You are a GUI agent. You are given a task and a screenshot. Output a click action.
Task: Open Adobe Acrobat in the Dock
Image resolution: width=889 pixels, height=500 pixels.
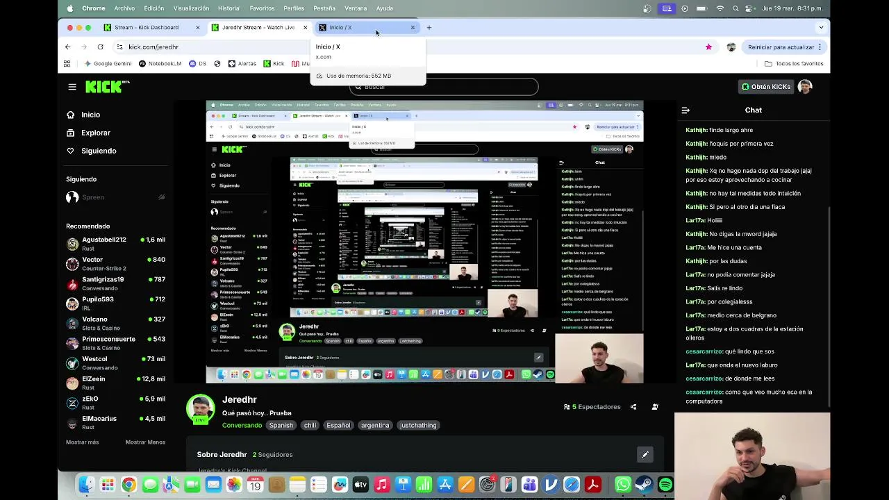(x=592, y=485)
